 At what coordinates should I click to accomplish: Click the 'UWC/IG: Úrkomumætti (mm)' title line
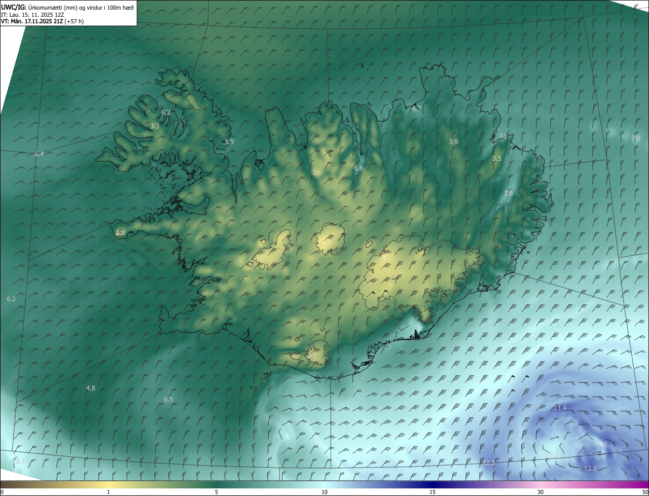(67, 7)
